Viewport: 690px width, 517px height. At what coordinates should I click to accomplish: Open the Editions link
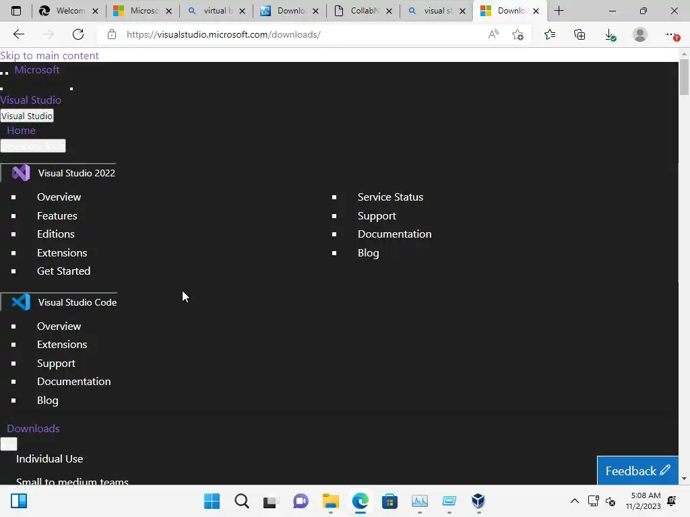coord(56,234)
